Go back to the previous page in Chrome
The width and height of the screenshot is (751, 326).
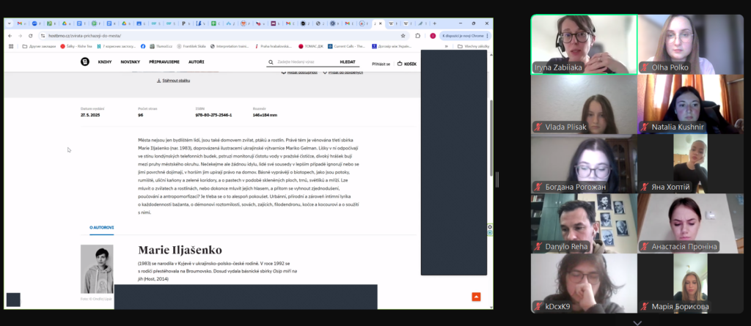[x=10, y=35]
